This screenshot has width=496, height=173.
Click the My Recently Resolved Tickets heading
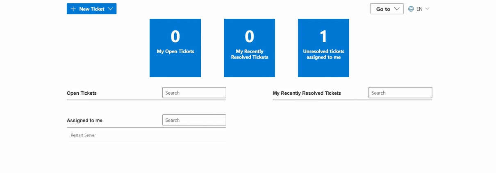307,93
